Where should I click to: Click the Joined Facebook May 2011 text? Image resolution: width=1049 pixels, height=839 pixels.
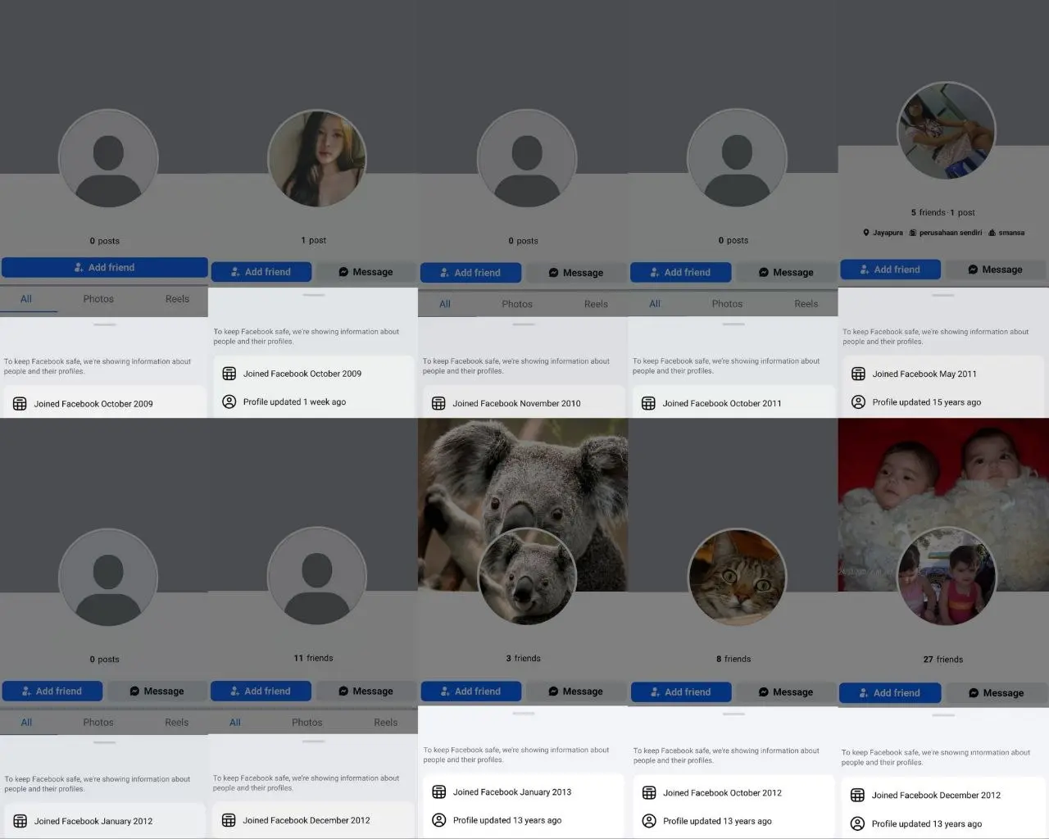(924, 374)
